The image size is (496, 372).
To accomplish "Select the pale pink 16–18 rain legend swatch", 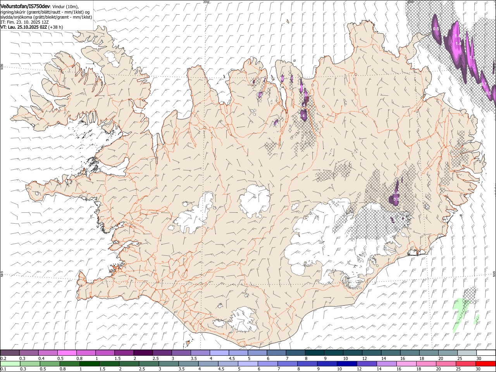I will coord(406,363).
